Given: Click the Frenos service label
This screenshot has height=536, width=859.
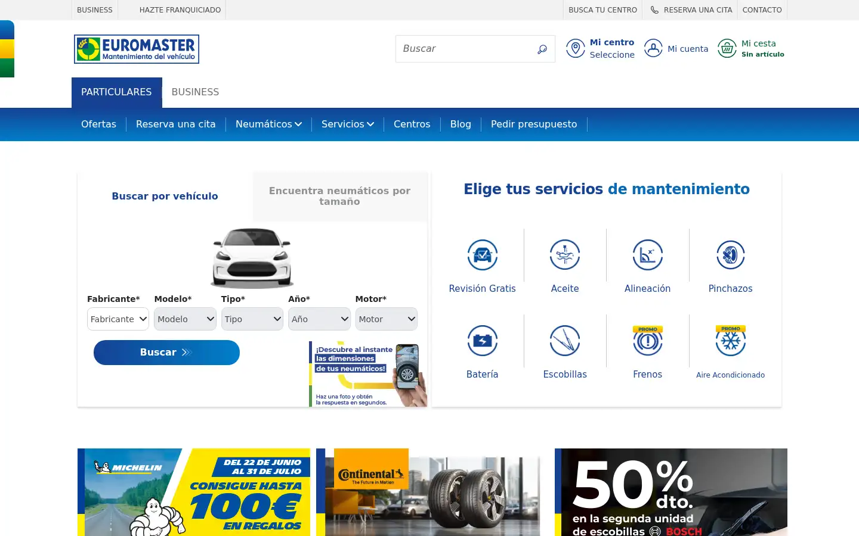Looking at the screenshot, I should [648, 375].
